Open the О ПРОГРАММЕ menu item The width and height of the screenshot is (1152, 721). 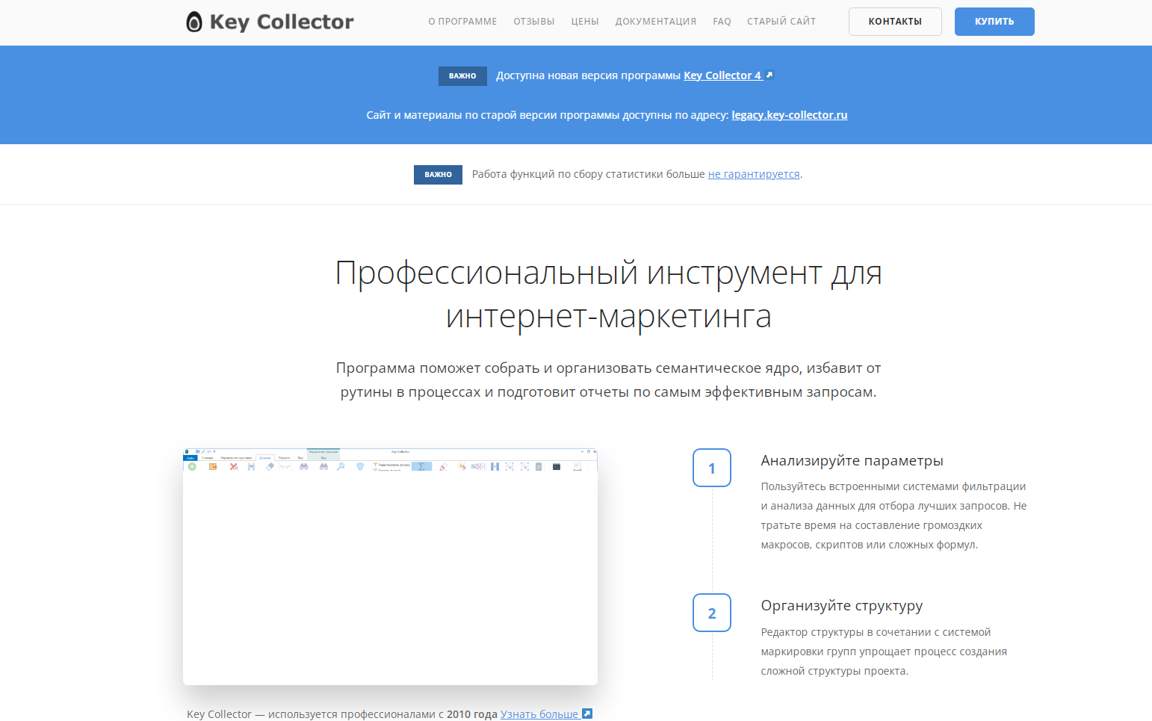pyautogui.click(x=462, y=22)
